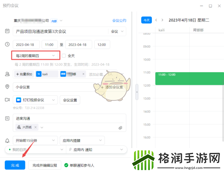
Task: Open the 应用内 通知 dropdown
Action: coord(97,150)
